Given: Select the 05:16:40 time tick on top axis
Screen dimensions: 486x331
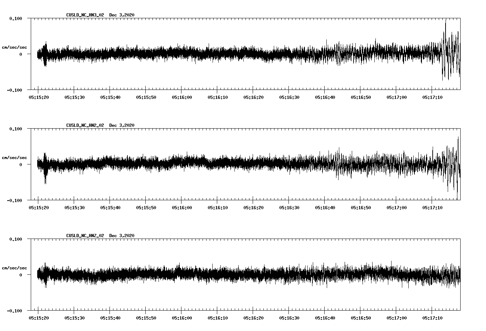Looking at the screenshot, I should pos(324,97).
